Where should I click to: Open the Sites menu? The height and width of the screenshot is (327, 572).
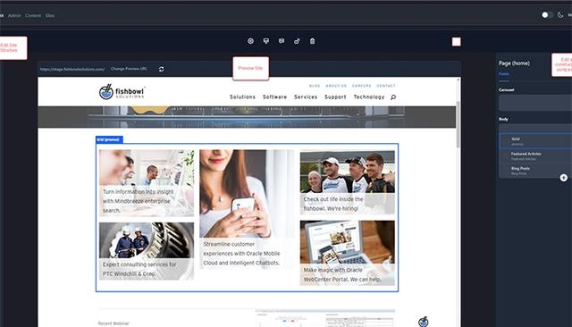(50, 16)
